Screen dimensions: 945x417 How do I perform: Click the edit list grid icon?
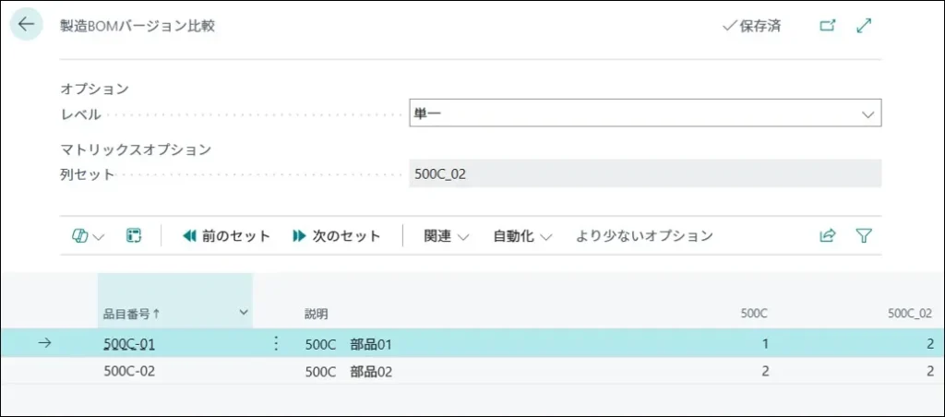point(134,236)
